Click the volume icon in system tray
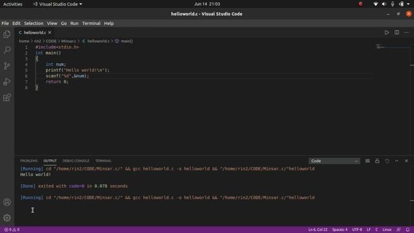The width and height of the screenshot is (414, 233). [384, 4]
